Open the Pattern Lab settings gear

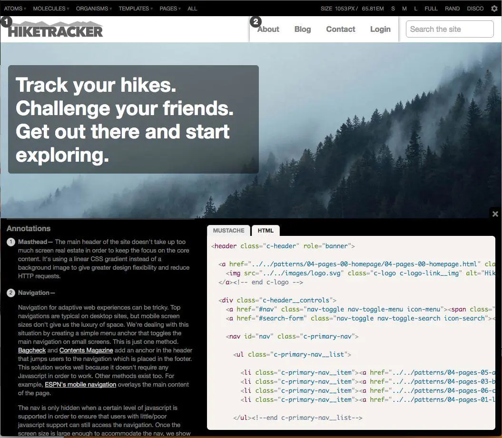pyautogui.click(x=494, y=8)
